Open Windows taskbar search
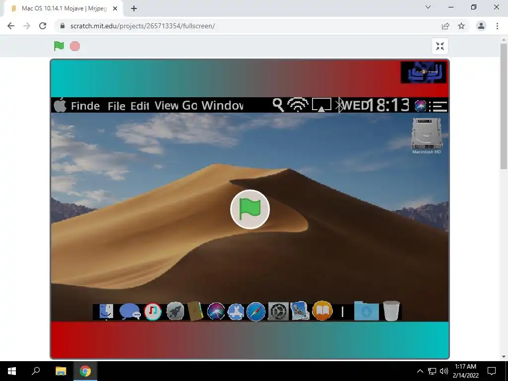Image resolution: width=508 pixels, height=381 pixels. click(36, 371)
